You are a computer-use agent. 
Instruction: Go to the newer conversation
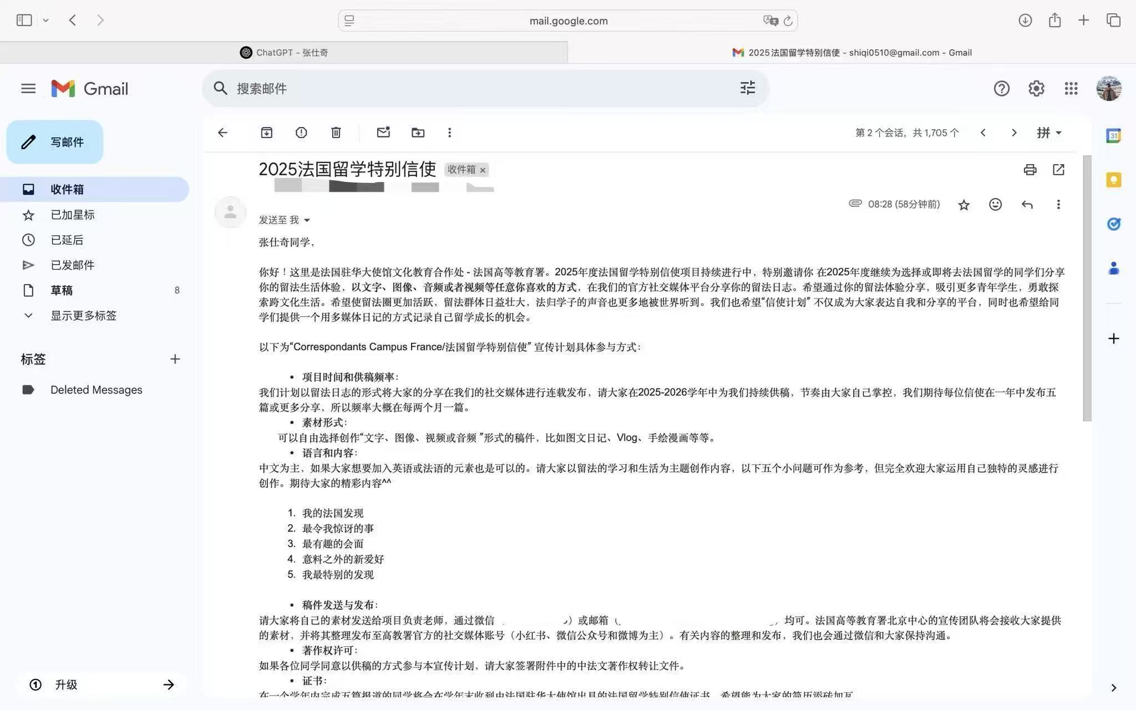(x=983, y=133)
